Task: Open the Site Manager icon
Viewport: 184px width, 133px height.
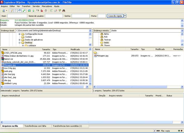Action: [3, 11]
